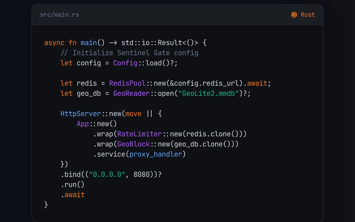Click the "App" type name
Screen dimensions: 355x222
pyautogui.click(x=83, y=124)
